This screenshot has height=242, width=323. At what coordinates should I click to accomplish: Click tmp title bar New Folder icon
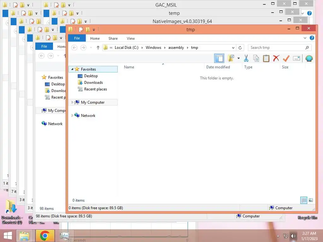pos(88,30)
